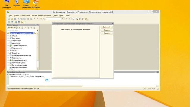Click the 'Обработка структуры базы данных...' message
Viewport: 190px width, 107px height.
26,77
